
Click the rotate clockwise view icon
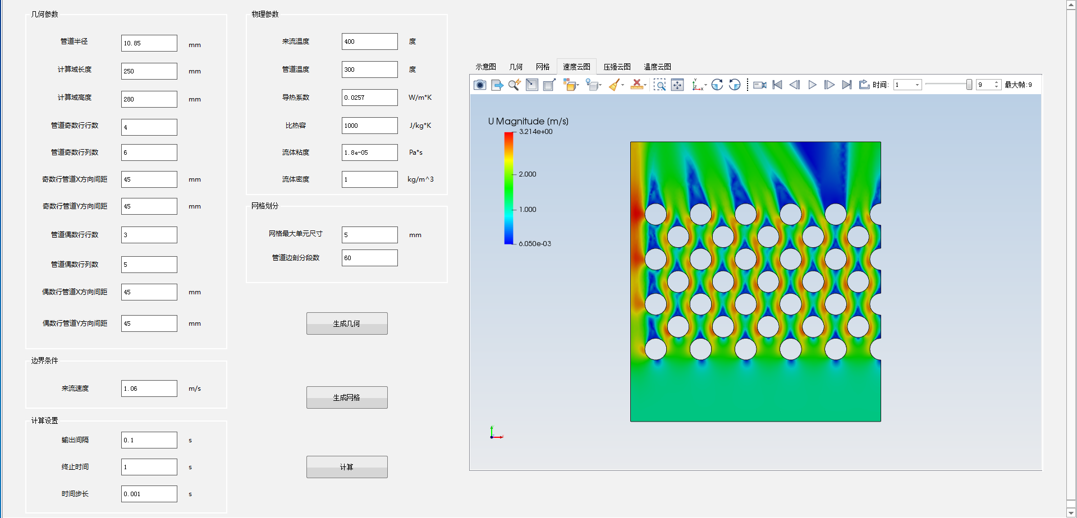717,85
